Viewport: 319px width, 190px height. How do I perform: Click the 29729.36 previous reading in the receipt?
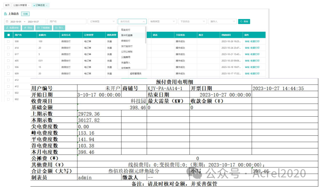coord(89,114)
